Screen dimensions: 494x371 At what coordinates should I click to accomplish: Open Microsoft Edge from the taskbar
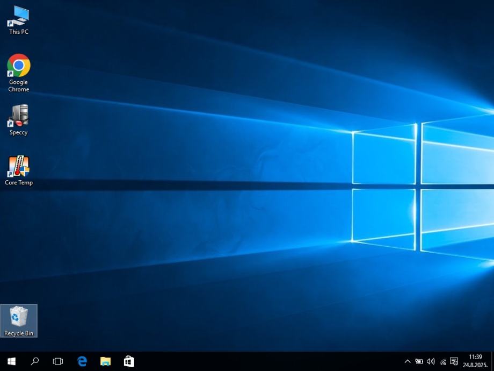82,361
